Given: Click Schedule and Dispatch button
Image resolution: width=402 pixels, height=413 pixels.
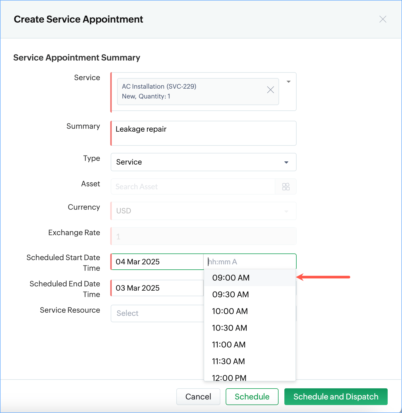Looking at the screenshot, I should pyautogui.click(x=336, y=397).
